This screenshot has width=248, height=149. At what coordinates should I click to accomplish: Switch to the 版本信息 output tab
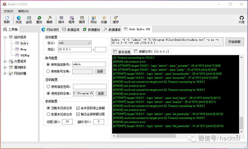pyautogui.click(x=122, y=52)
